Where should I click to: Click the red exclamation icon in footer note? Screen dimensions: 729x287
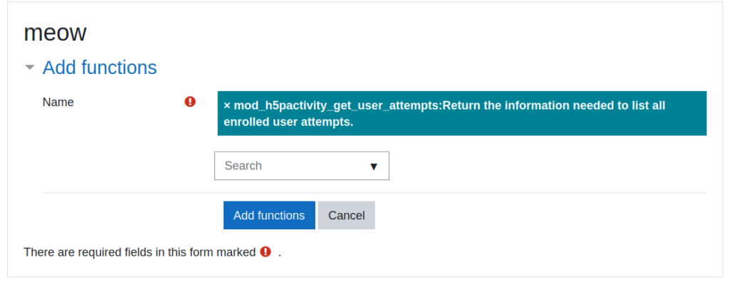pyautogui.click(x=266, y=251)
